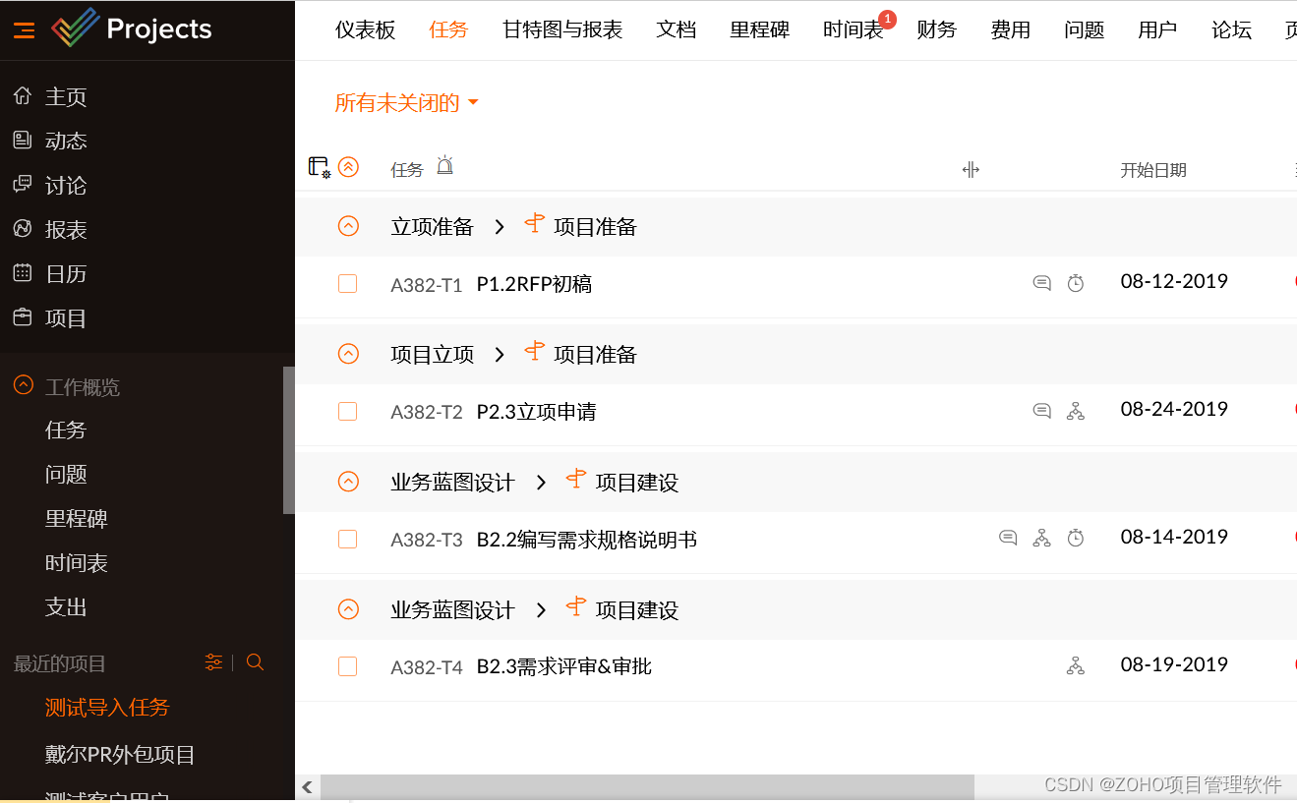Check the box for task A382-T2

[347, 411]
